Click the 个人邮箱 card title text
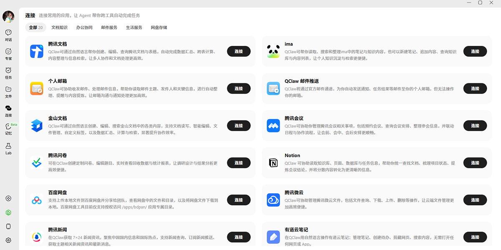Viewport: 501px width, 250px height. (x=58, y=81)
